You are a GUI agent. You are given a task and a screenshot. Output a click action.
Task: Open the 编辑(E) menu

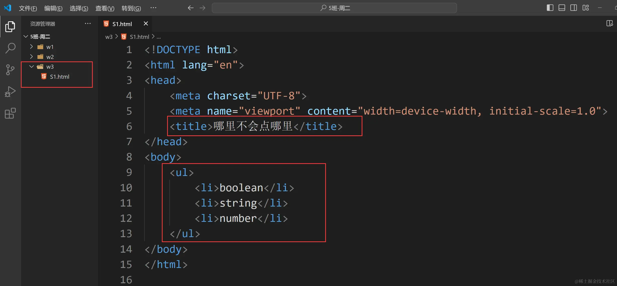click(x=53, y=8)
